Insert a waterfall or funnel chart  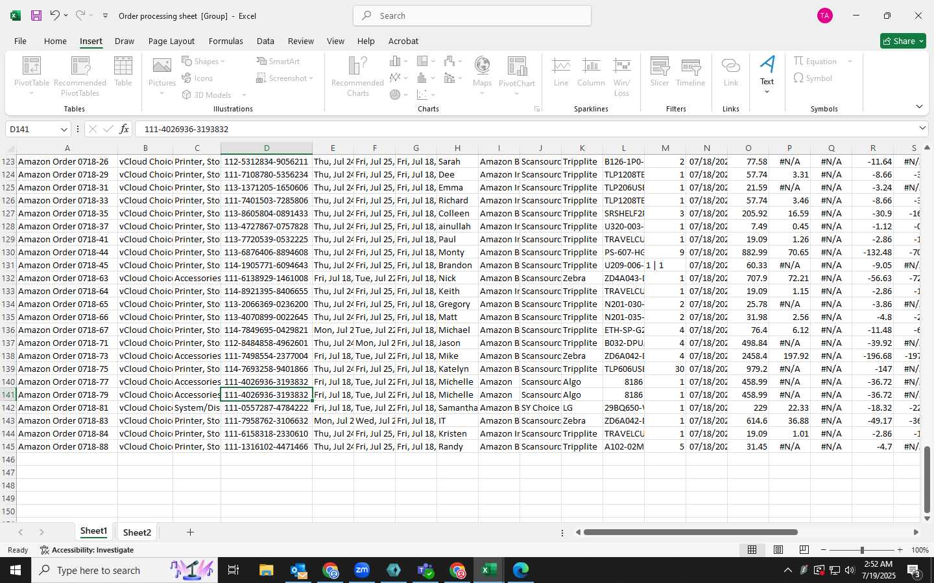[453, 61]
